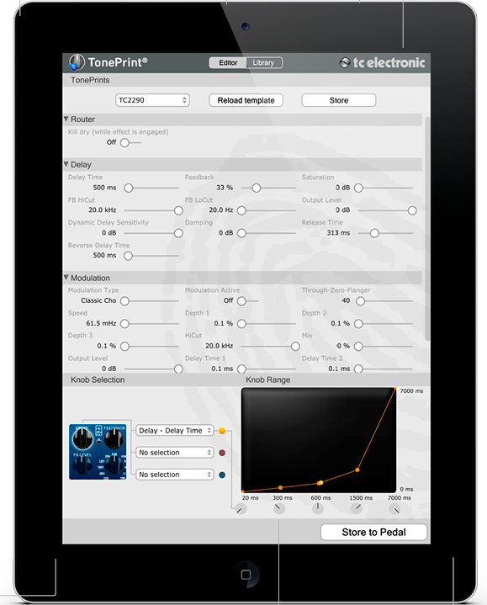
Task: Click the 'Knob Range' heading
Action: click(x=268, y=380)
